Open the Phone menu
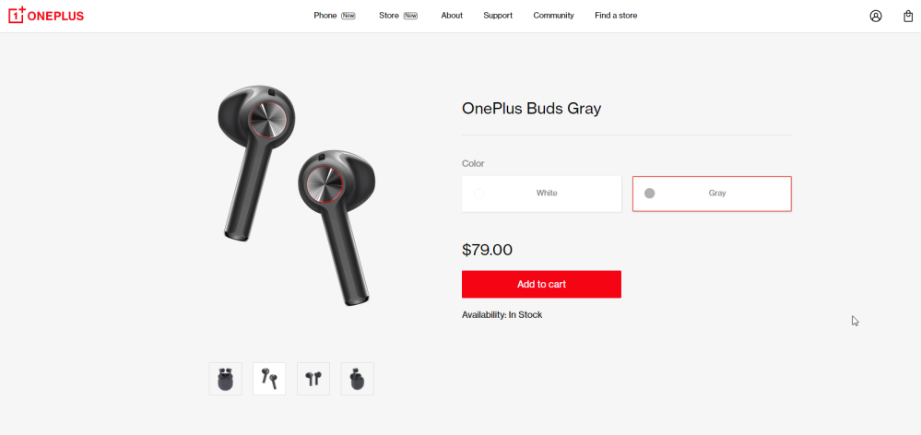 pos(325,16)
